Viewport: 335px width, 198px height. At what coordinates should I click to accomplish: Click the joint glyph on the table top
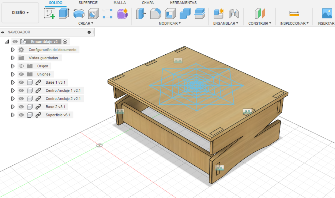pyautogui.click(x=178, y=61)
